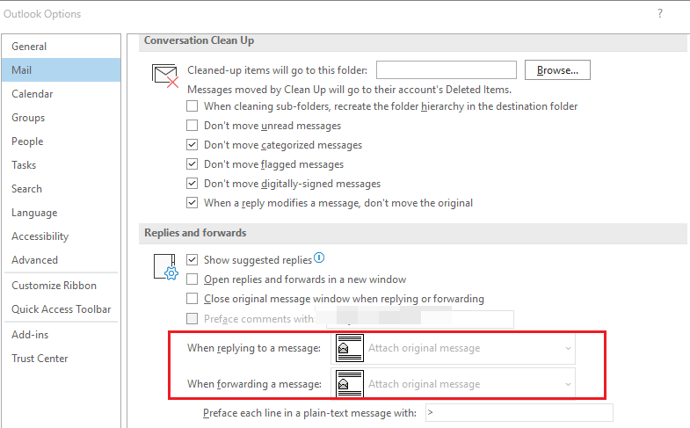
Task: Open Trust Center settings
Action: click(x=61, y=359)
